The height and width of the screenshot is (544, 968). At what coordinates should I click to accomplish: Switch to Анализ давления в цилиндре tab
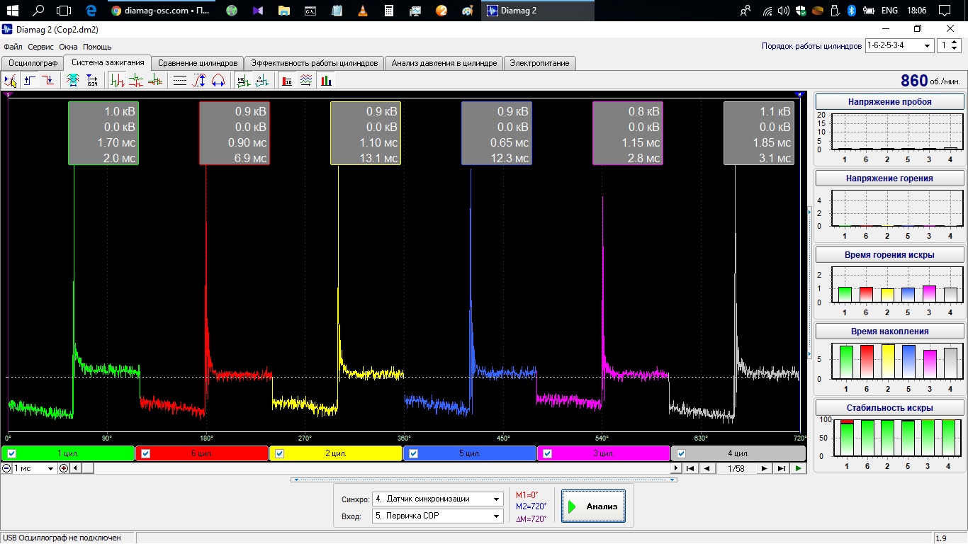click(444, 63)
